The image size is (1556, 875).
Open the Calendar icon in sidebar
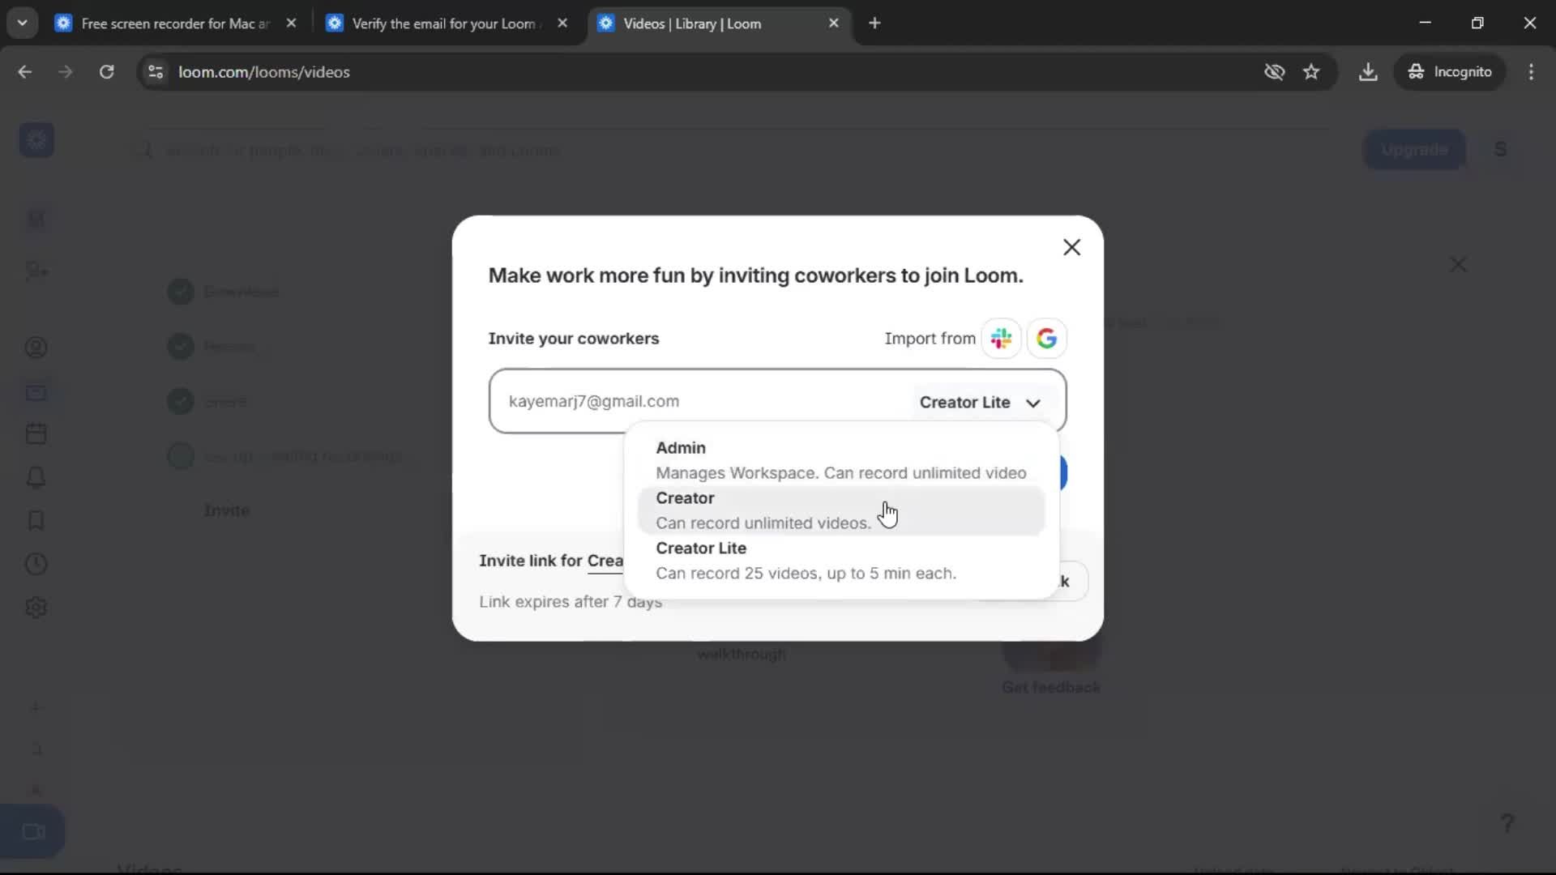[36, 433]
